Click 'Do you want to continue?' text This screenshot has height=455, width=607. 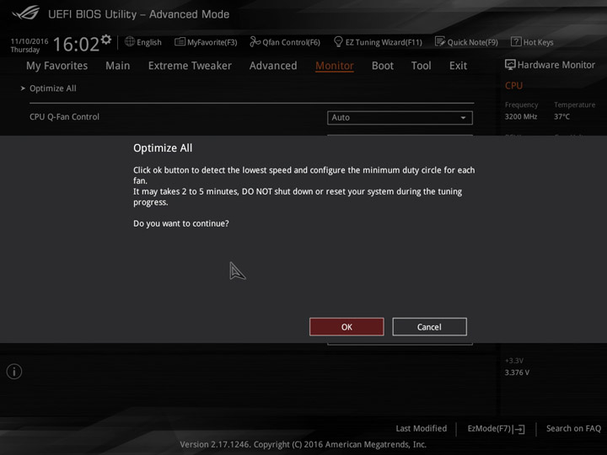[x=180, y=223]
